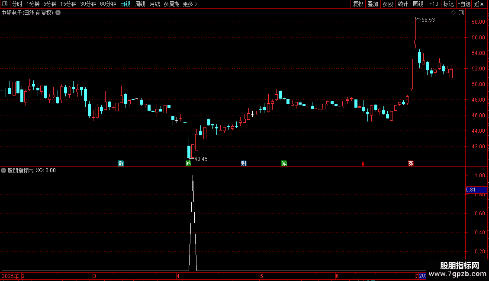This screenshot has height=281, width=489.
Task: Expand the 更多 periods menu
Action: 190,4
